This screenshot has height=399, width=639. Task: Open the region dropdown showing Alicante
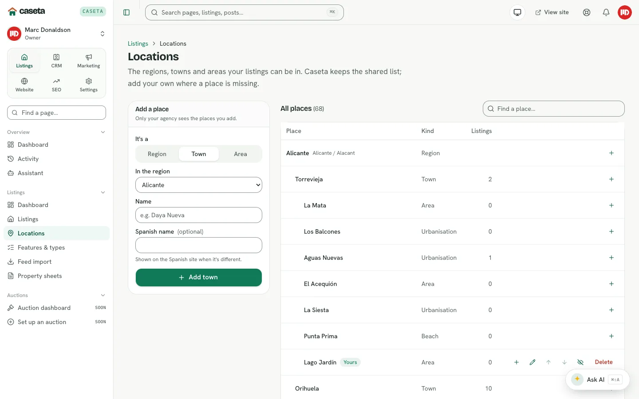click(x=199, y=185)
